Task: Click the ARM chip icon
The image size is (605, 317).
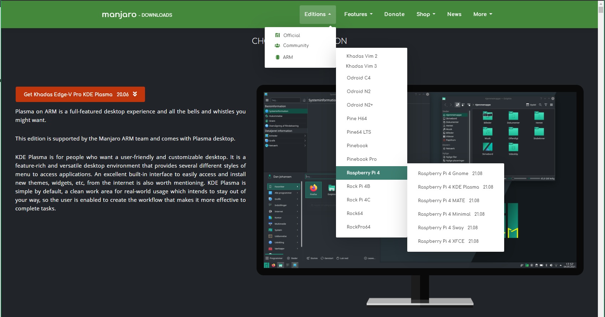Action: [x=278, y=57]
